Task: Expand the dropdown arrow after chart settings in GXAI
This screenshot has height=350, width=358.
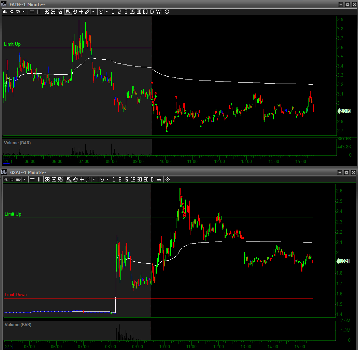Action: (24, 179)
